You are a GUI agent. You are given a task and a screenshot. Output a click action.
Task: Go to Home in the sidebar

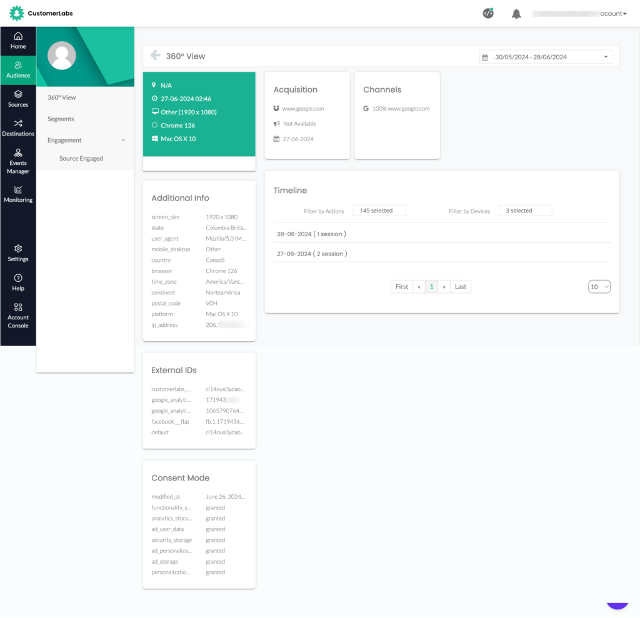click(x=18, y=41)
